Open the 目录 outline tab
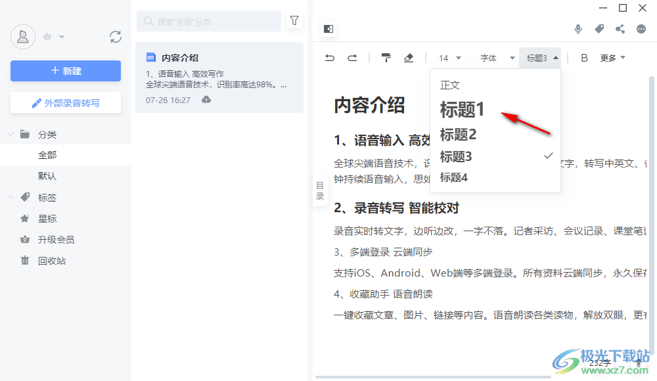The height and width of the screenshot is (381, 657). 320,190
